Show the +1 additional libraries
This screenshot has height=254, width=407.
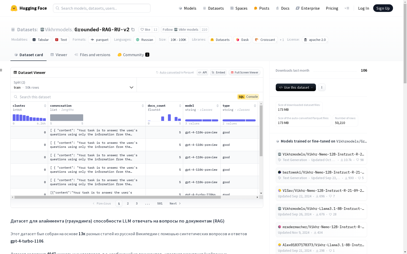[x=282, y=40]
